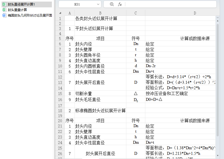The image size is (224, 159).
Task: Click cell 按冲压设备和工艺确定
Action: [x=180, y=93]
